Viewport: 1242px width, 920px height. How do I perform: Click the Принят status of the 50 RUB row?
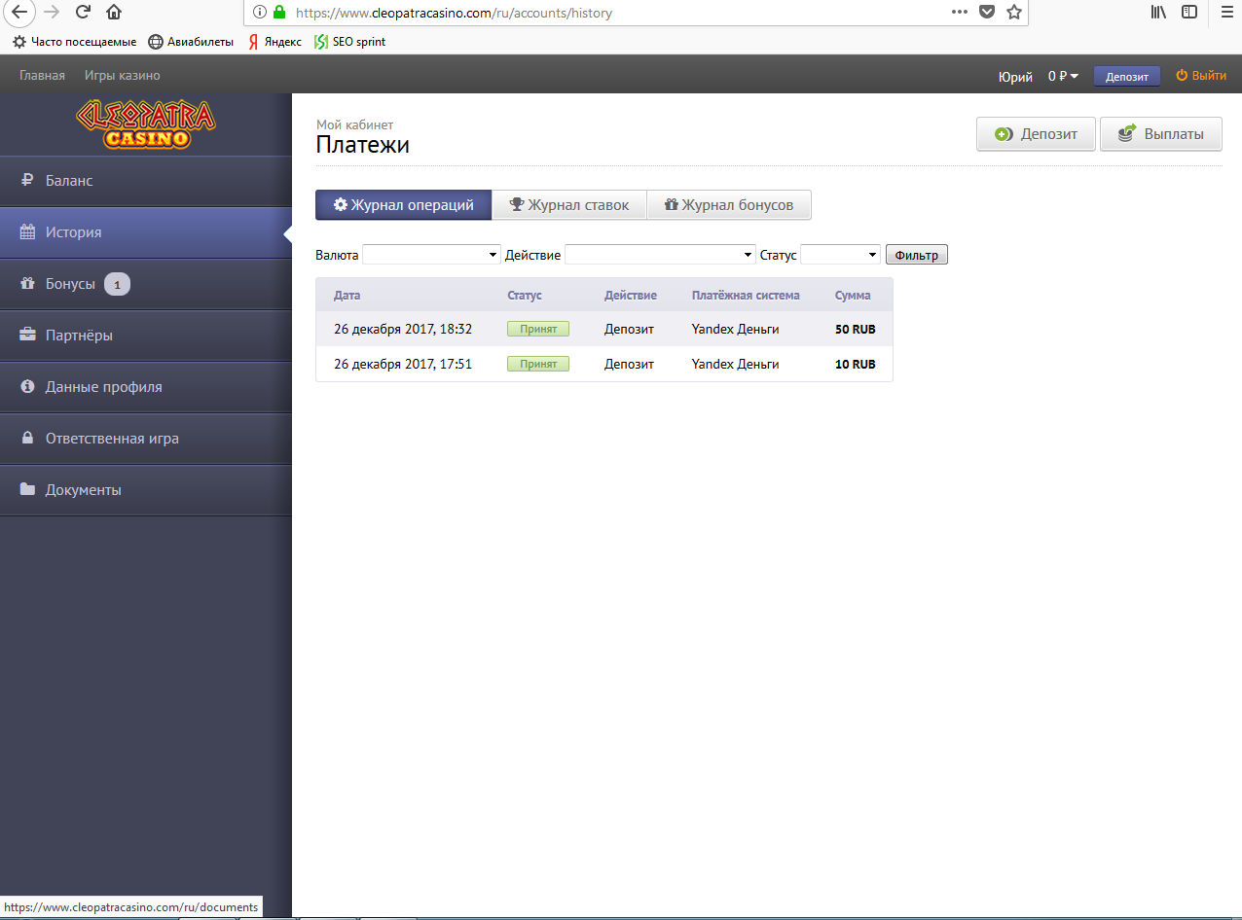tap(538, 329)
